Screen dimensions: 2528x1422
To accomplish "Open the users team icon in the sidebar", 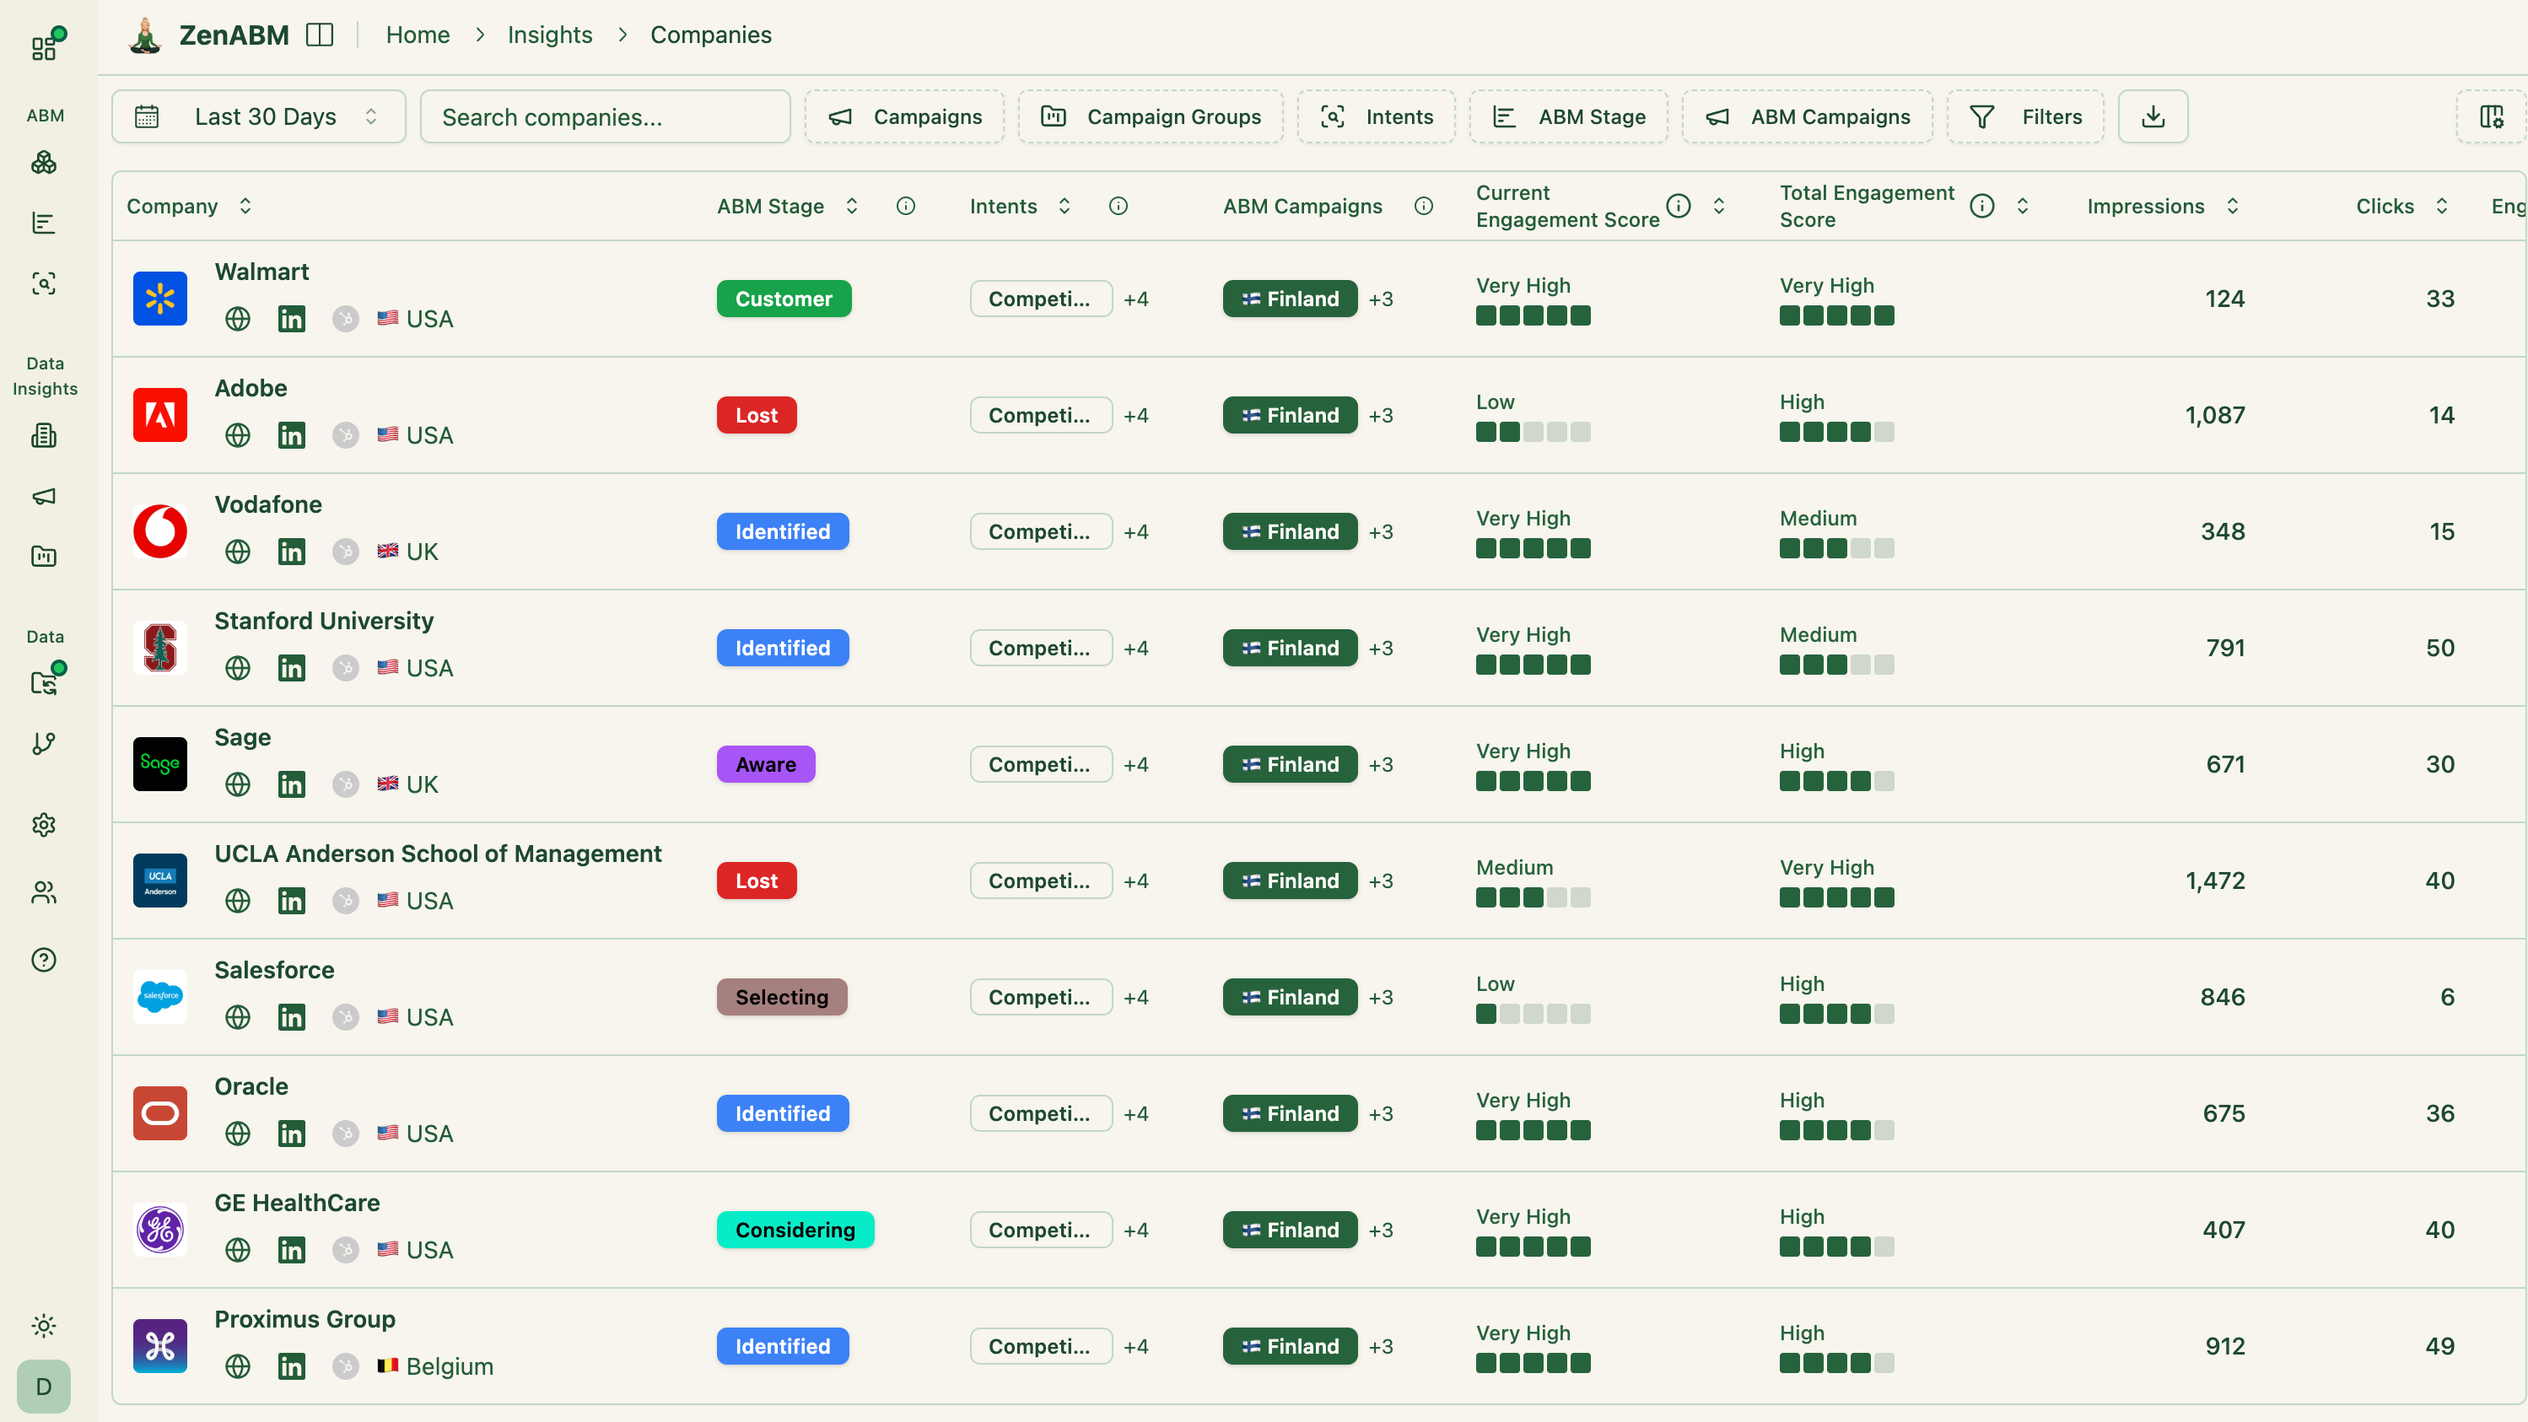I will tap(44, 892).
